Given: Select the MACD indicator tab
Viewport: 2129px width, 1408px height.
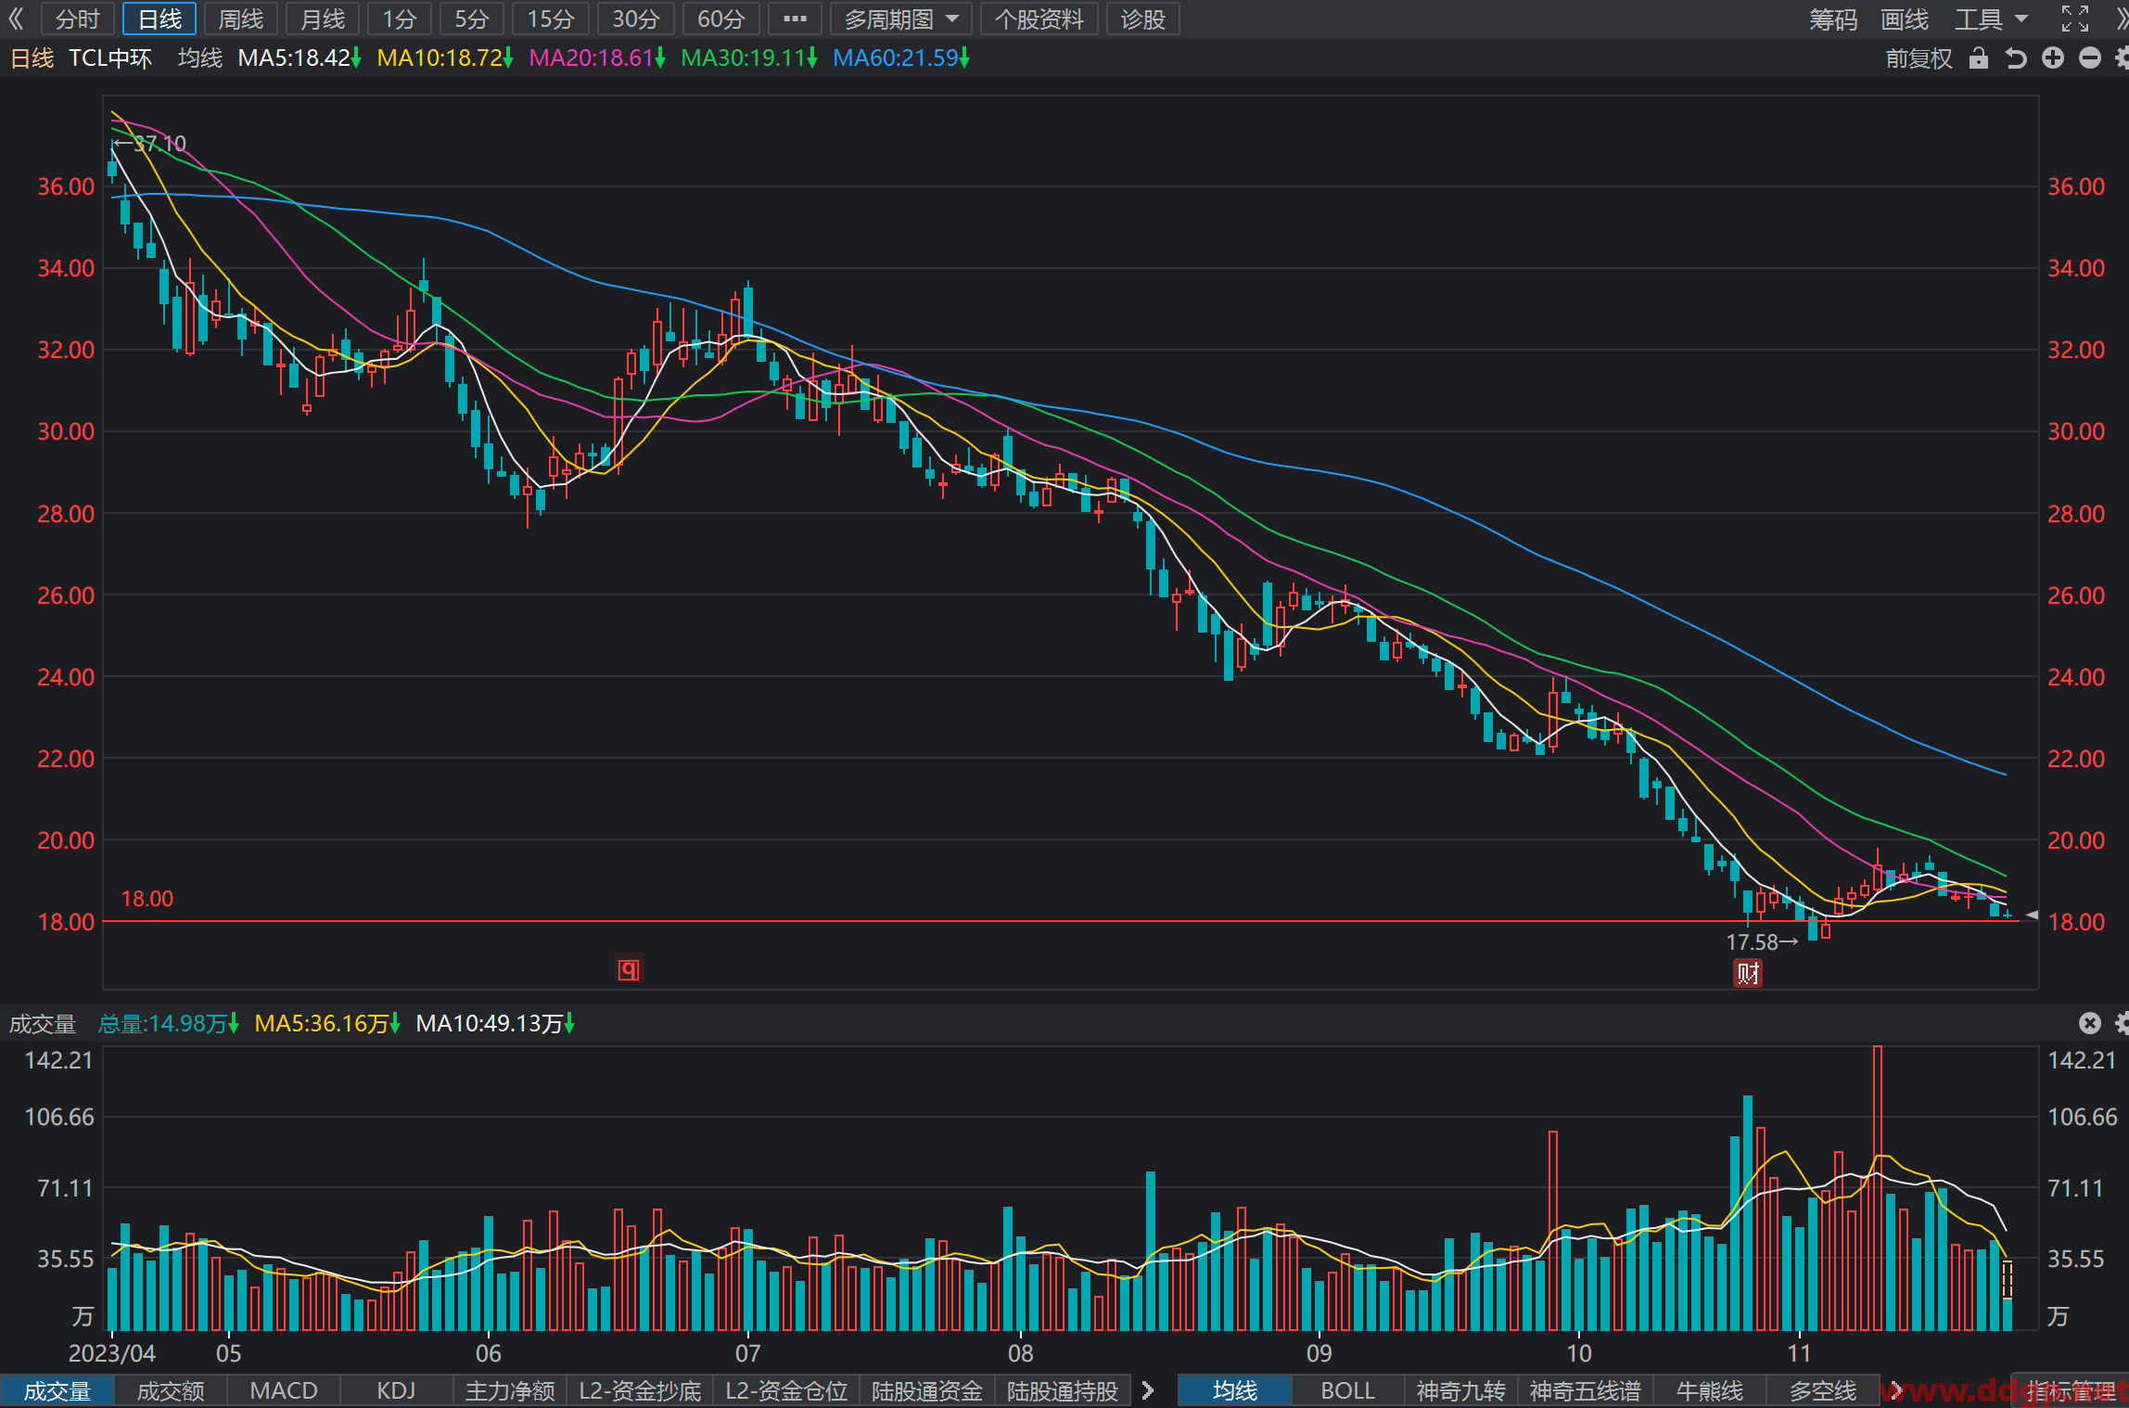Looking at the screenshot, I should (x=284, y=1390).
